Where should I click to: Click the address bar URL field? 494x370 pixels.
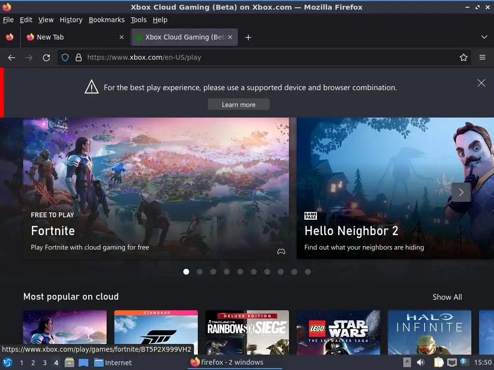[264, 58]
